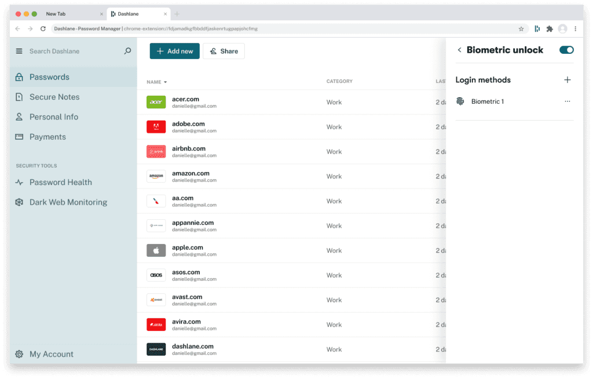Open amazon.com logo thumbnail
The image size is (593, 378).
156,176
